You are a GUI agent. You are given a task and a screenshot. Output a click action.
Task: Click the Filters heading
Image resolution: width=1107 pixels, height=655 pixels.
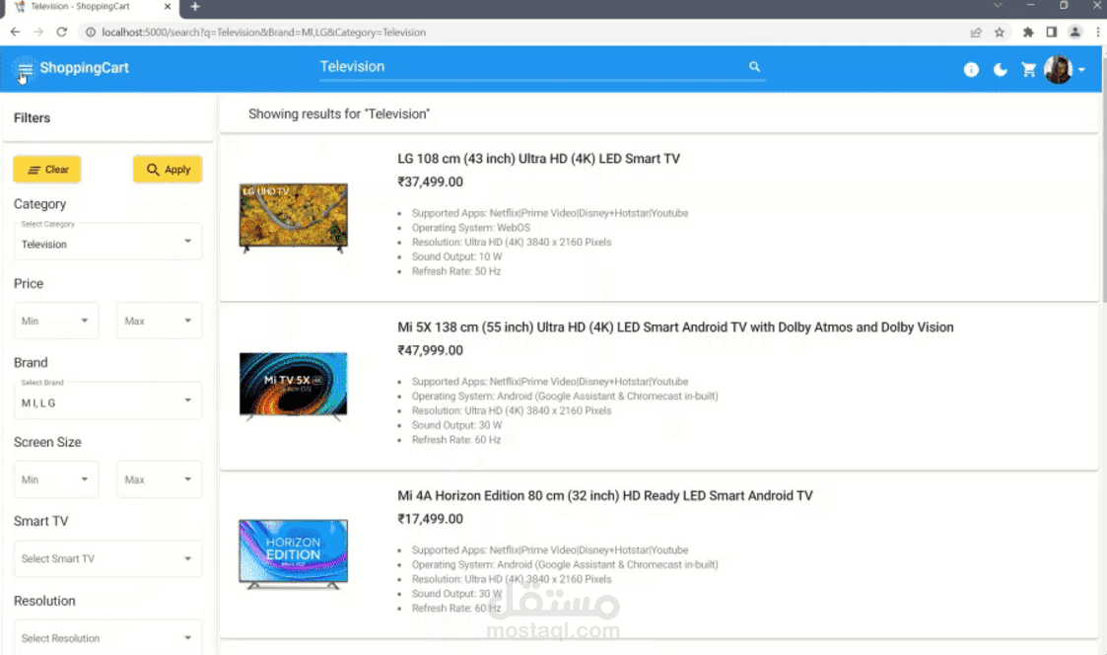pos(32,118)
